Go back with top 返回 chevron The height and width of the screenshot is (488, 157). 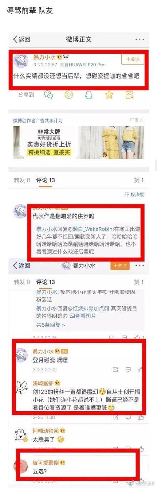pyautogui.click(x=21, y=39)
